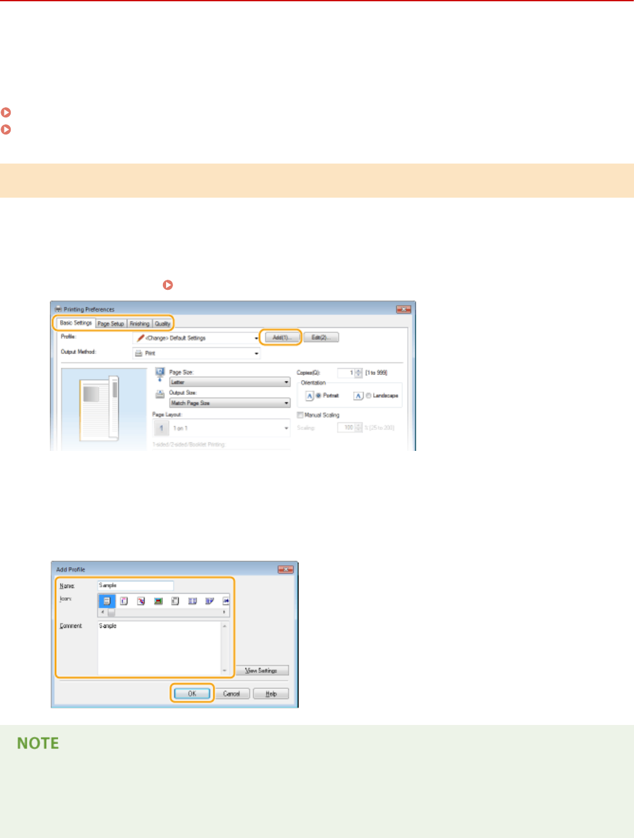The image size is (634, 838).
Task: Click inside the Comment text area
Action: (x=159, y=649)
